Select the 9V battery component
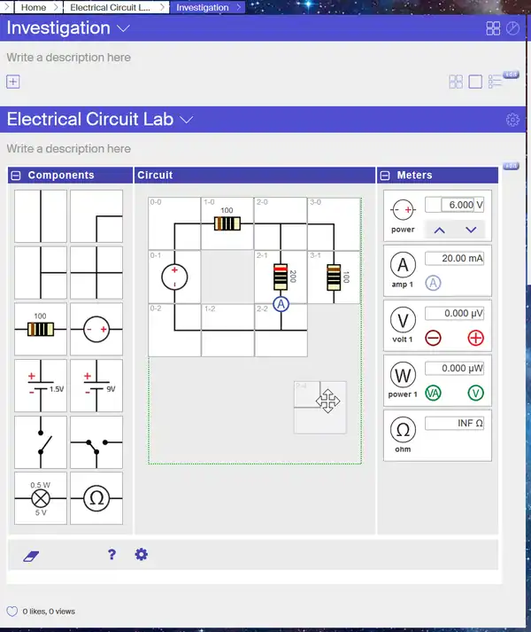Image resolution: width=531 pixels, height=632 pixels. coord(96,386)
